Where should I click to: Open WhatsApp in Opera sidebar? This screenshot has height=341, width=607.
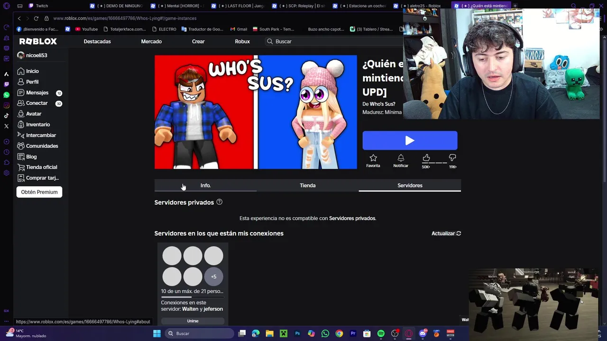[6, 95]
